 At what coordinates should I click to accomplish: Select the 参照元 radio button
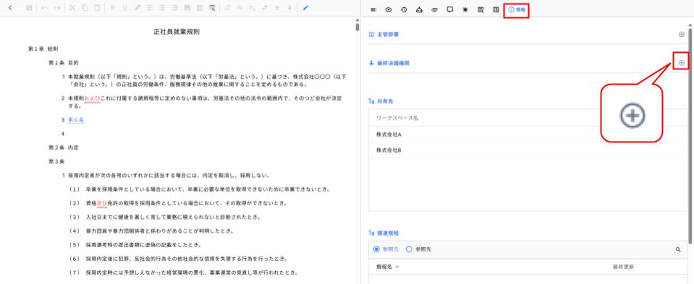coord(376,249)
